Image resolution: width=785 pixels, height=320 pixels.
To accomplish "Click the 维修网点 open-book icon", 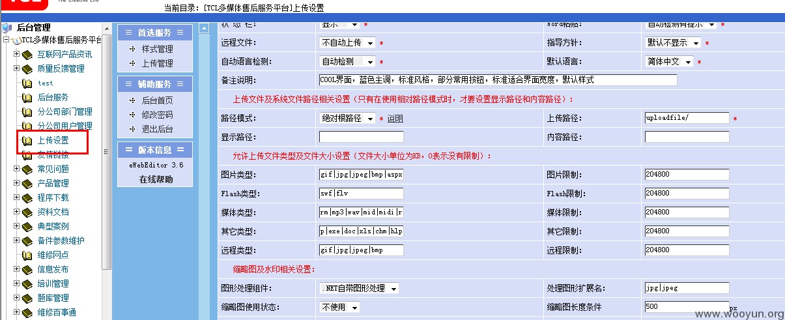I will (27, 255).
